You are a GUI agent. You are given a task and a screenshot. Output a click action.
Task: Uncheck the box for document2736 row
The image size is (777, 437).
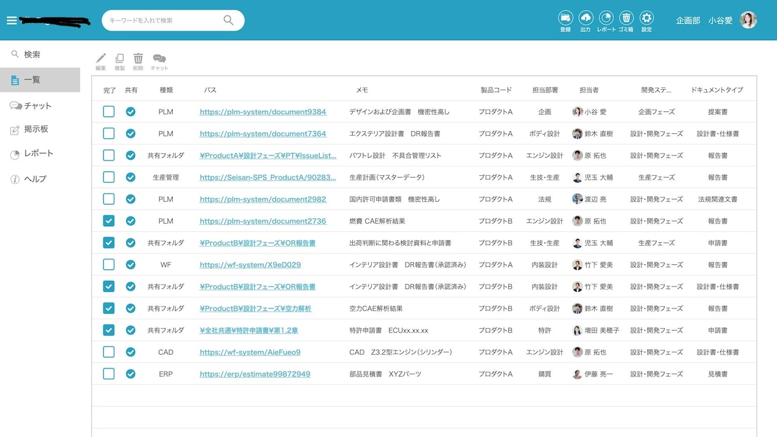tap(109, 221)
